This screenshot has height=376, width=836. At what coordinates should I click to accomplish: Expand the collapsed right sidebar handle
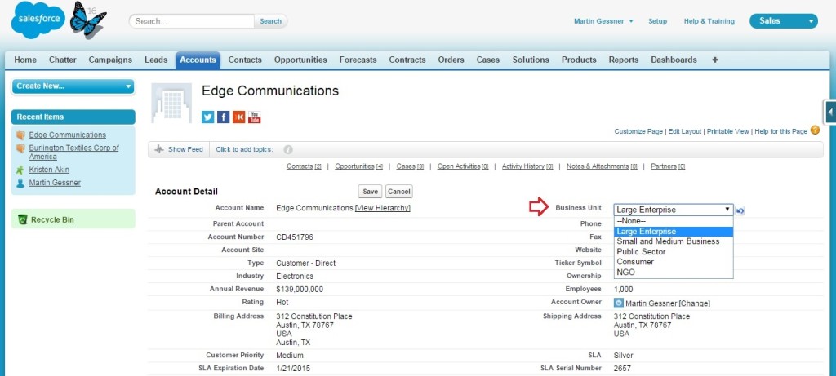point(830,113)
